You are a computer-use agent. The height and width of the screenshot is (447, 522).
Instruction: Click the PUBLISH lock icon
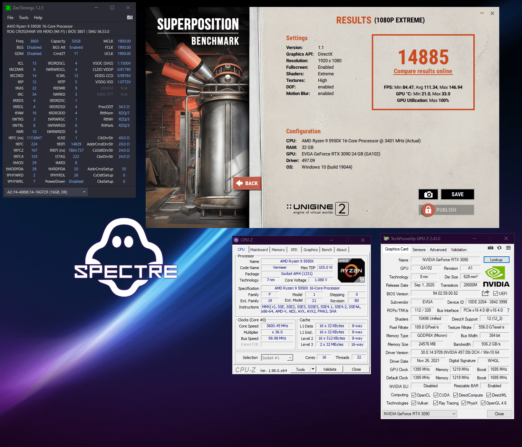pyautogui.click(x=428, y=210)
